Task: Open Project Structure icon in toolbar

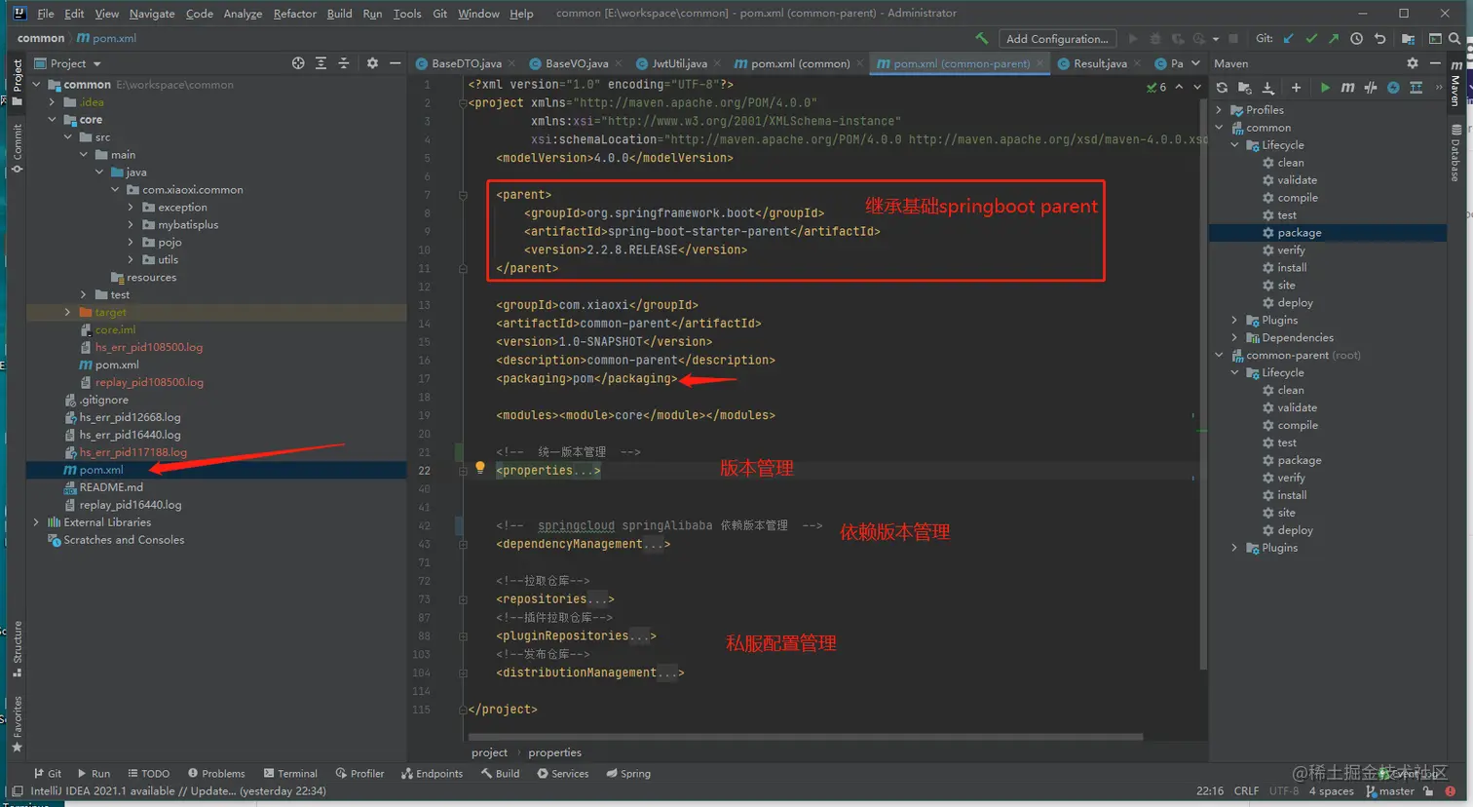Action: tap(1408, 39)
